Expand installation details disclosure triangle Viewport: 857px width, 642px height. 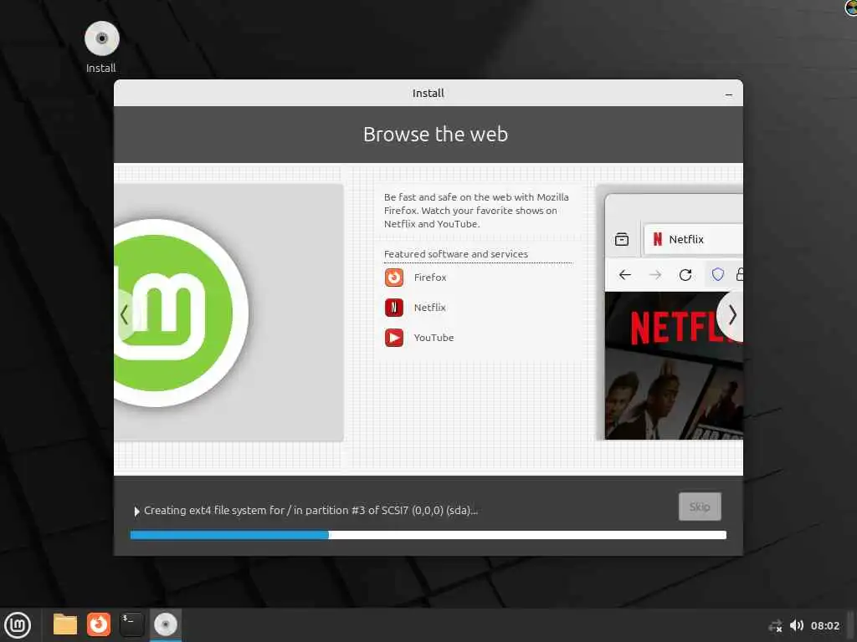click(136, 511)
